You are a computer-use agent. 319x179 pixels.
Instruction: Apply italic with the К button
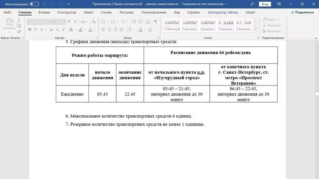pos(35,29)
